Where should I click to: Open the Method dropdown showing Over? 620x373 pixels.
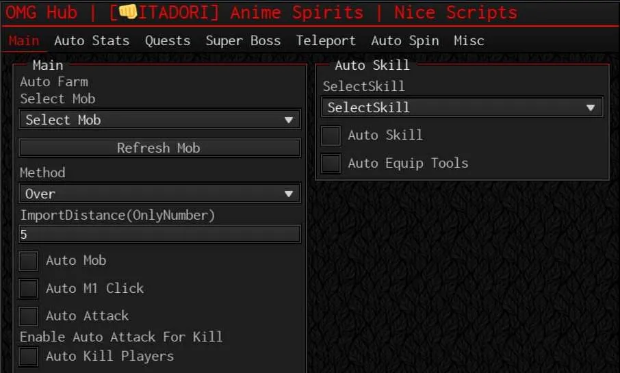[159, 194]
